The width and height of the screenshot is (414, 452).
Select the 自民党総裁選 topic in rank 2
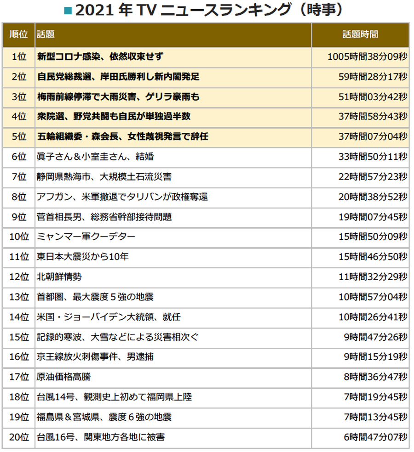(x=118, y=77)
